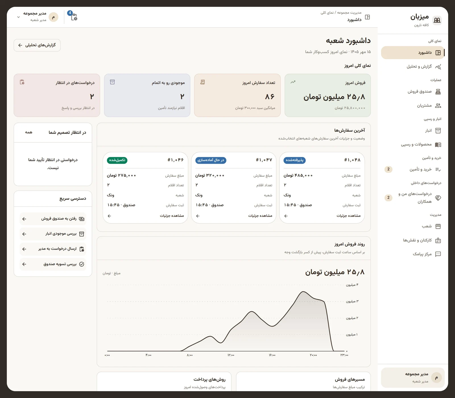
Task: Open the مدیر مجموعه profile card in sidebar footer
Action: [x=413, y=378]
